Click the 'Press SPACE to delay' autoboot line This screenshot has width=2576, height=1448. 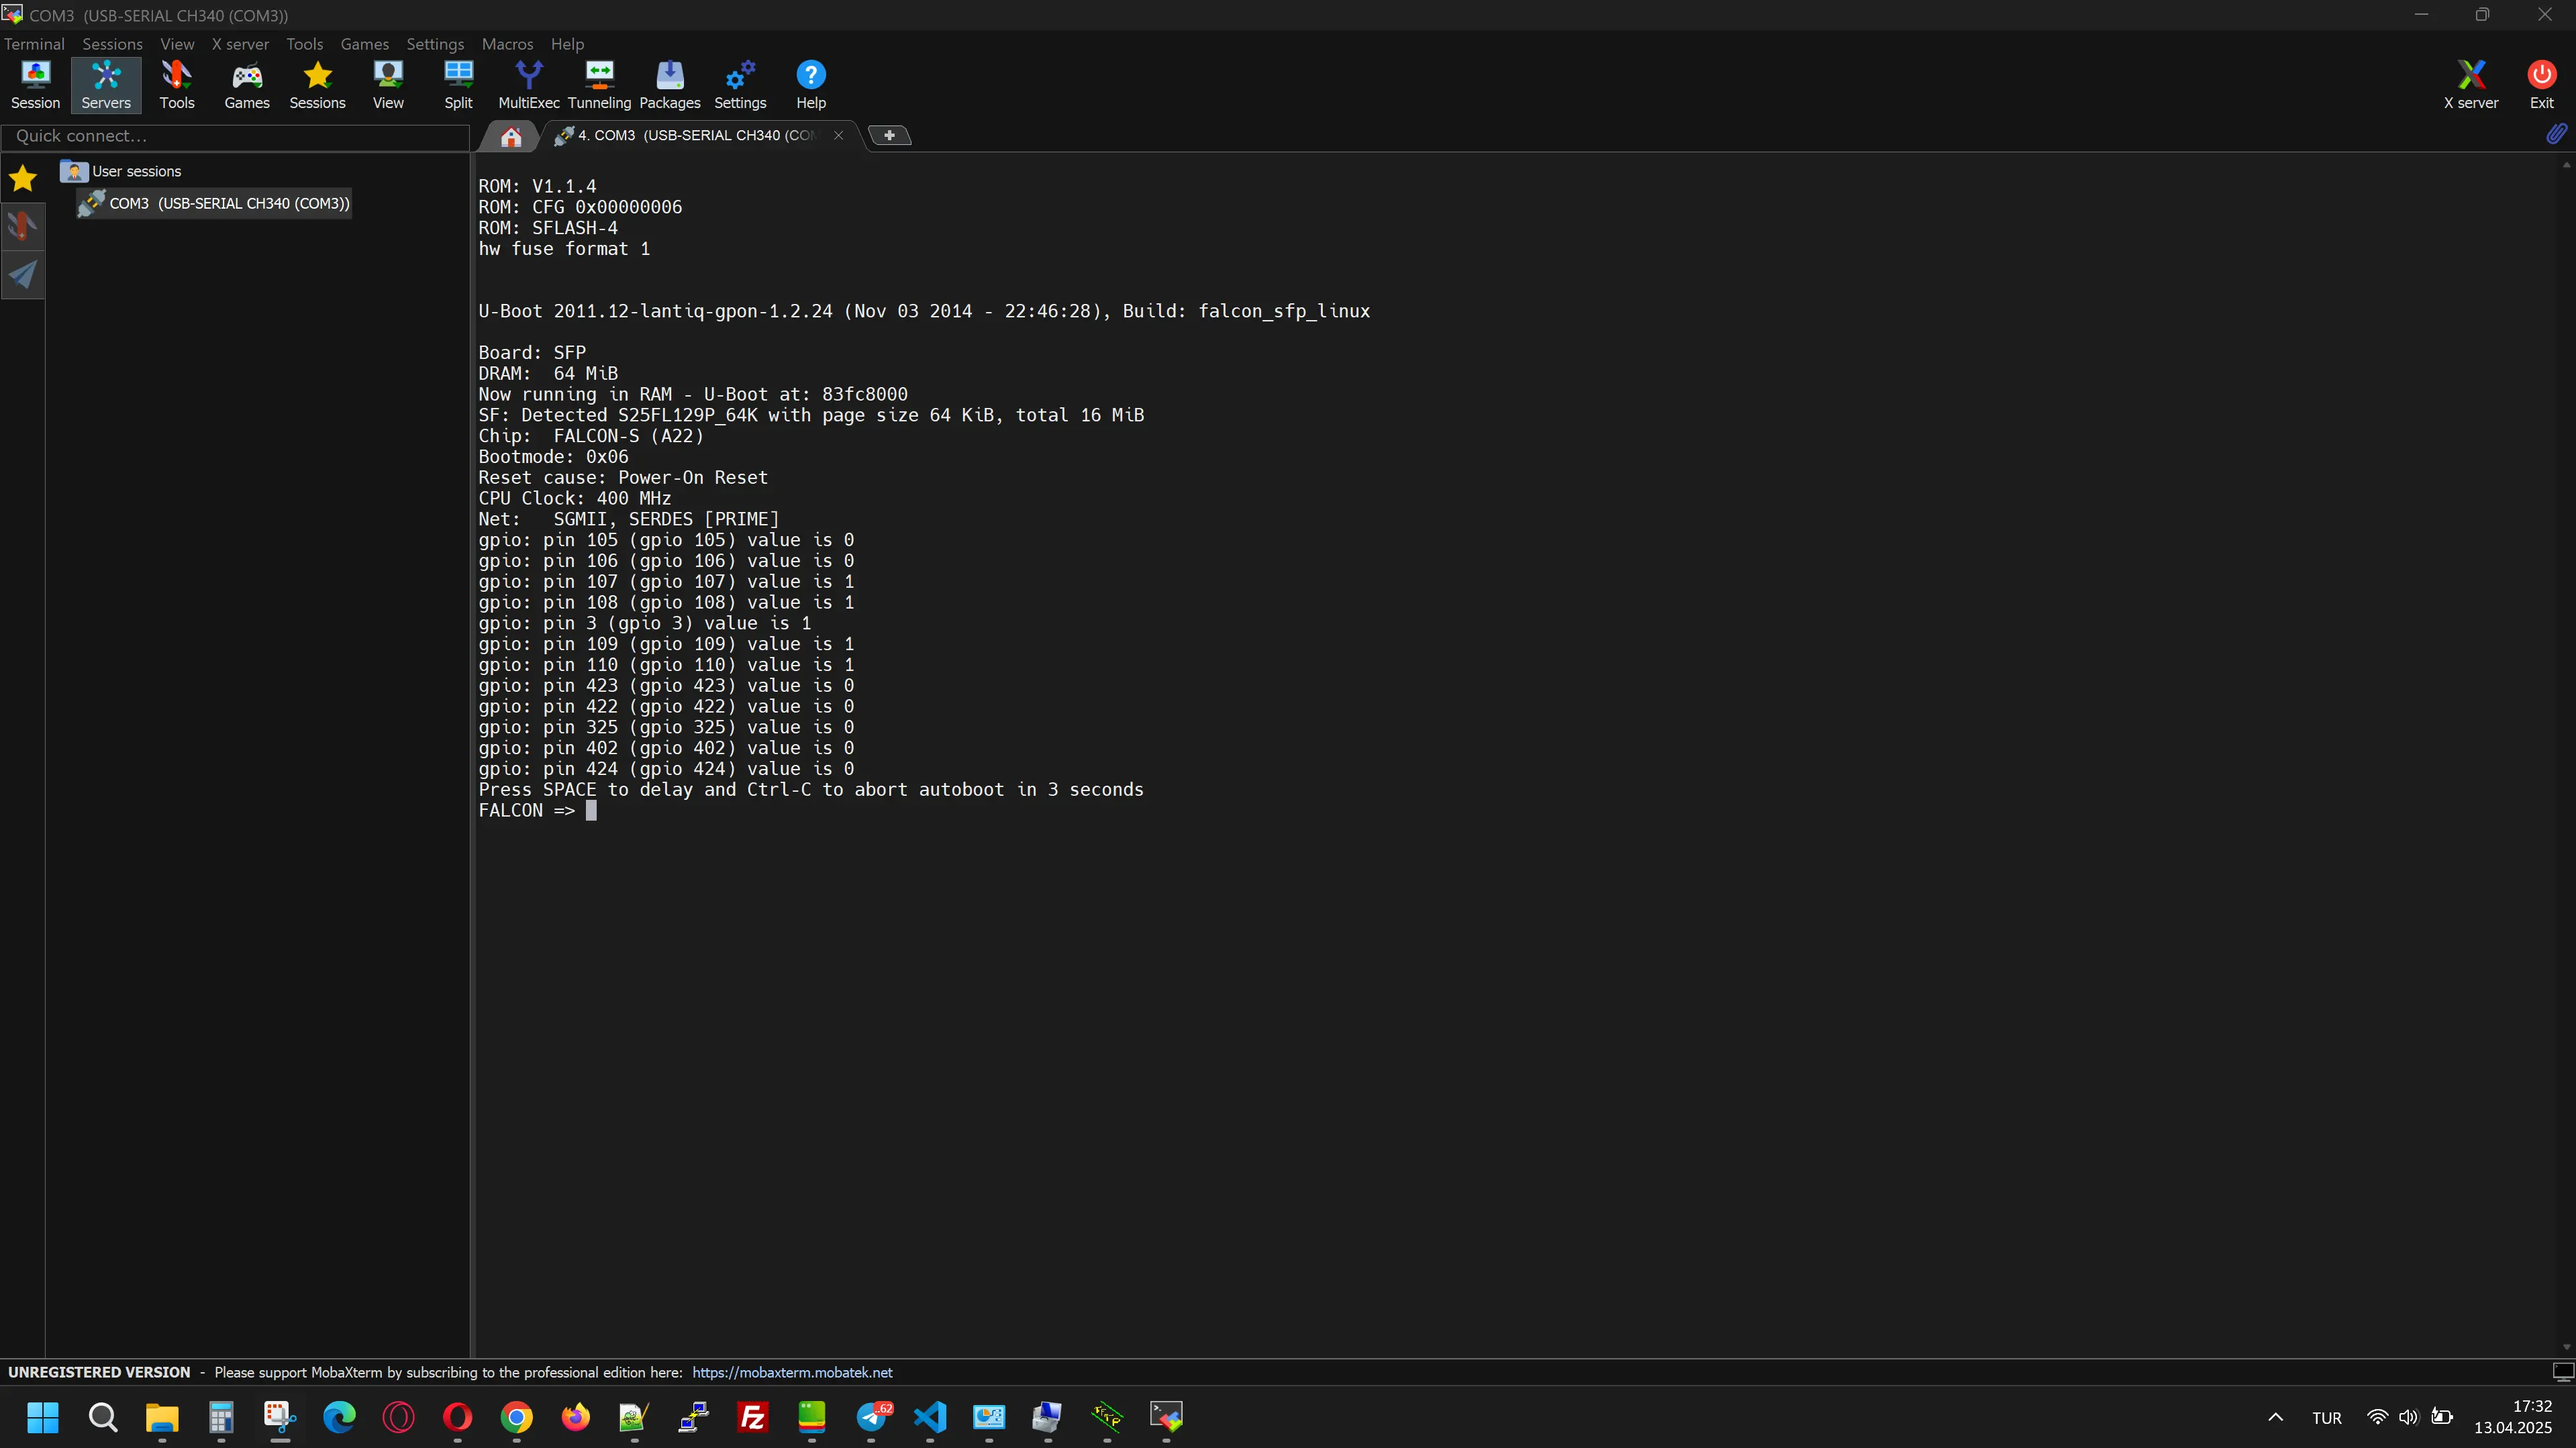(x=811, y=789)
